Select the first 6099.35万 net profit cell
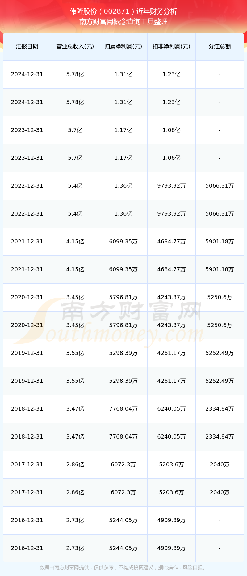 tap(123, 242)
